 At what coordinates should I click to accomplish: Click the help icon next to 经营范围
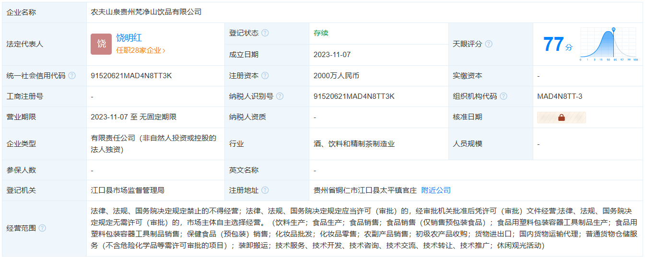pyautogui.click(x=42, y=228)
